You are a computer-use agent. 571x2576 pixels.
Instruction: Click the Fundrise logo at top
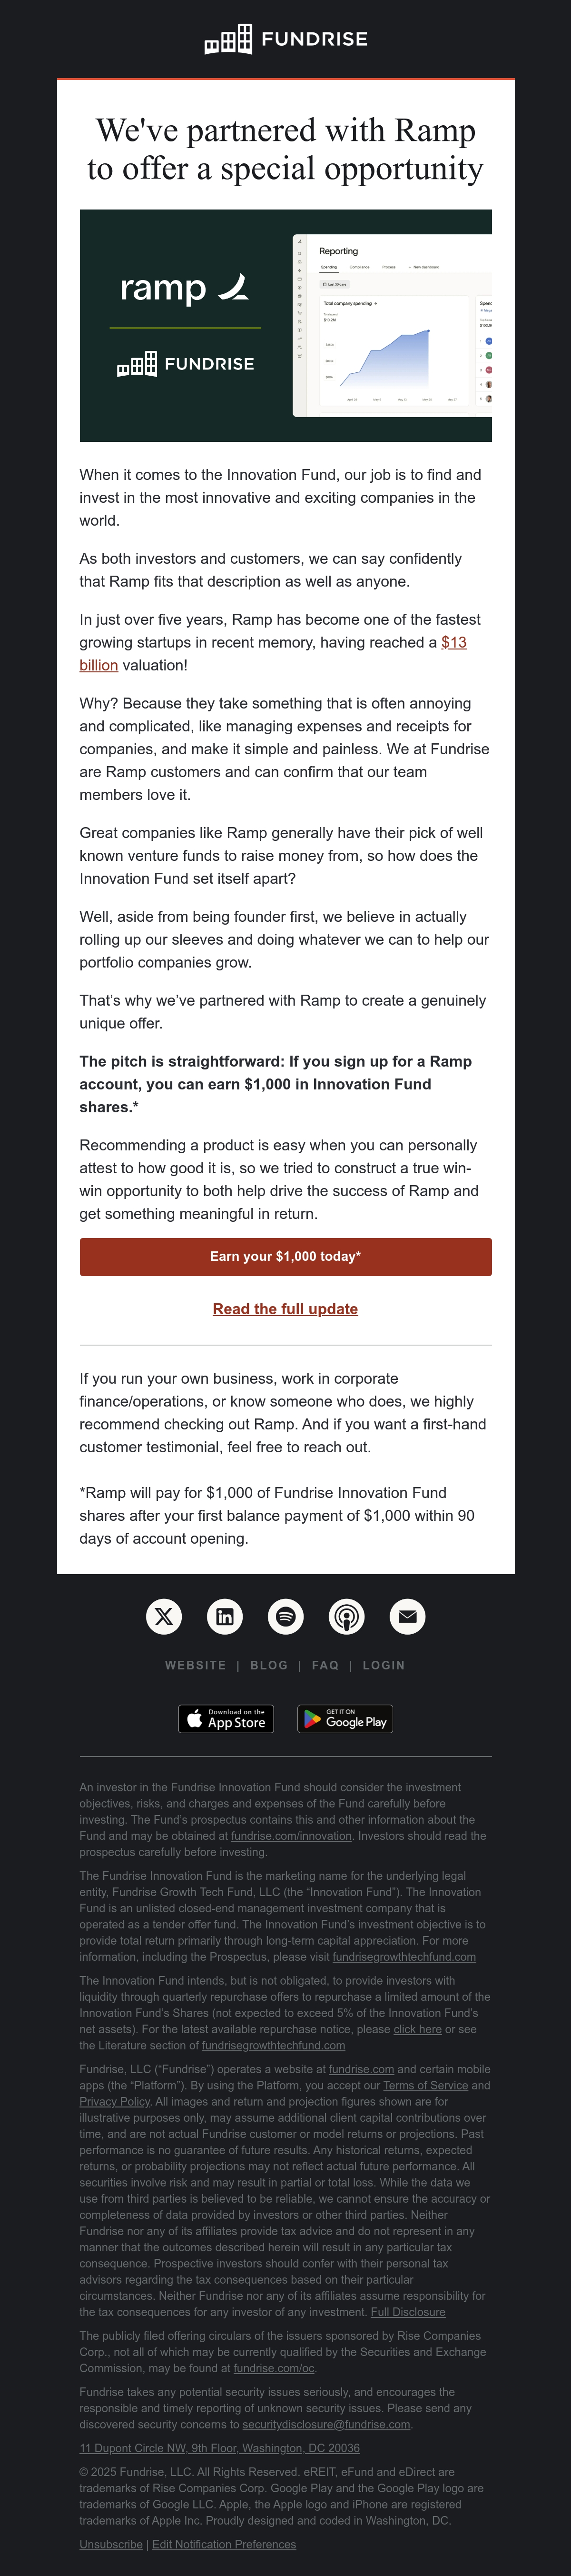286,39
